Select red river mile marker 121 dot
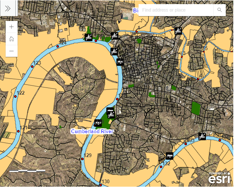The width and height of the screenshot is (234, 187). (x=18, y=131)
